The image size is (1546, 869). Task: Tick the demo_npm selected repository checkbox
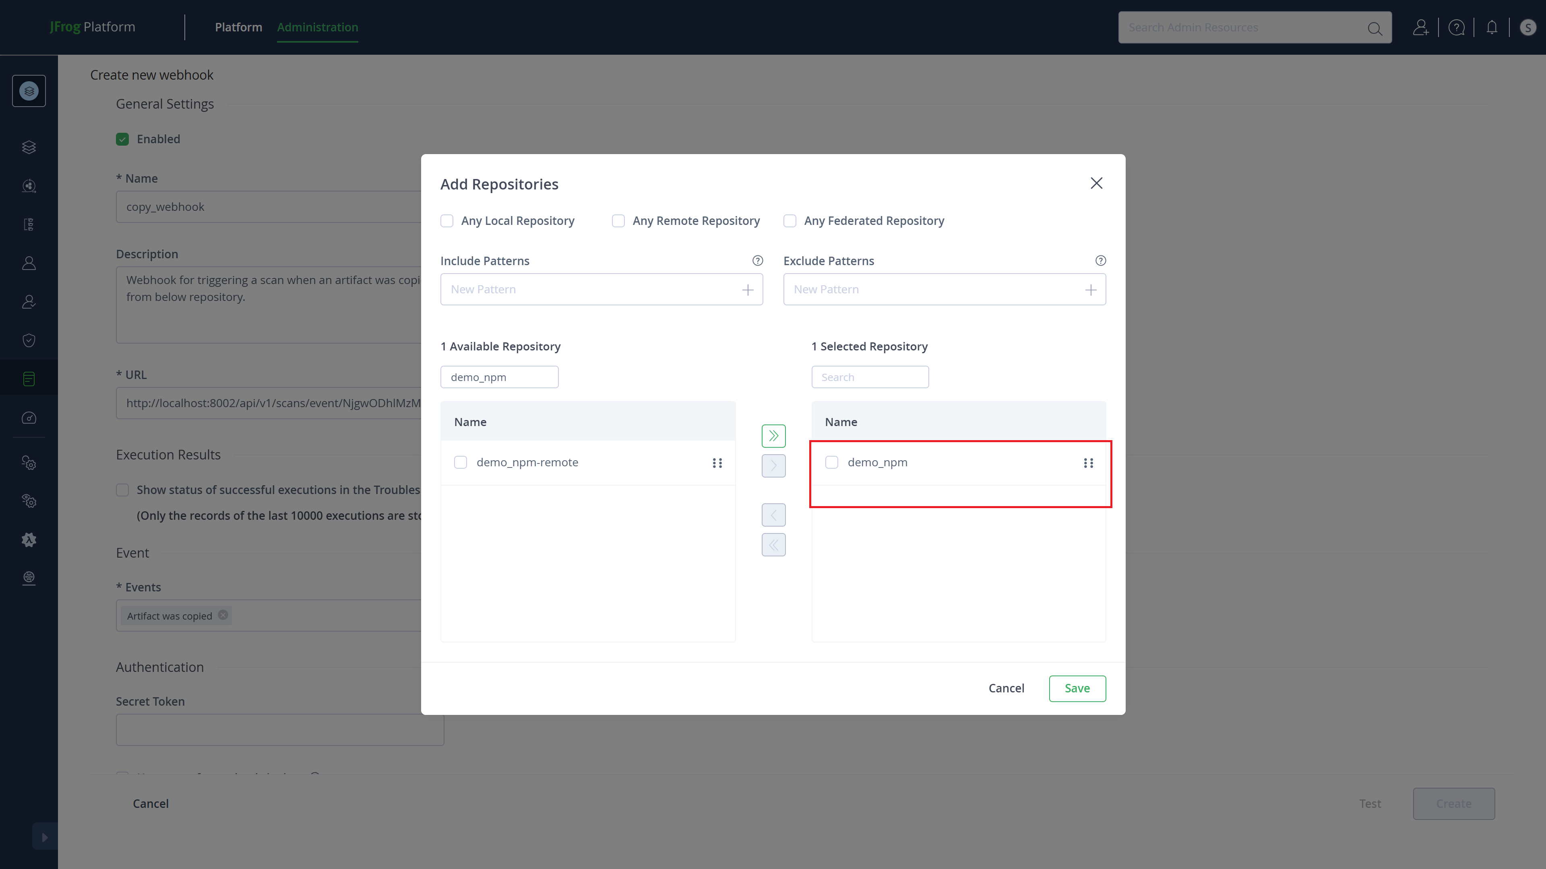(831, 462)
